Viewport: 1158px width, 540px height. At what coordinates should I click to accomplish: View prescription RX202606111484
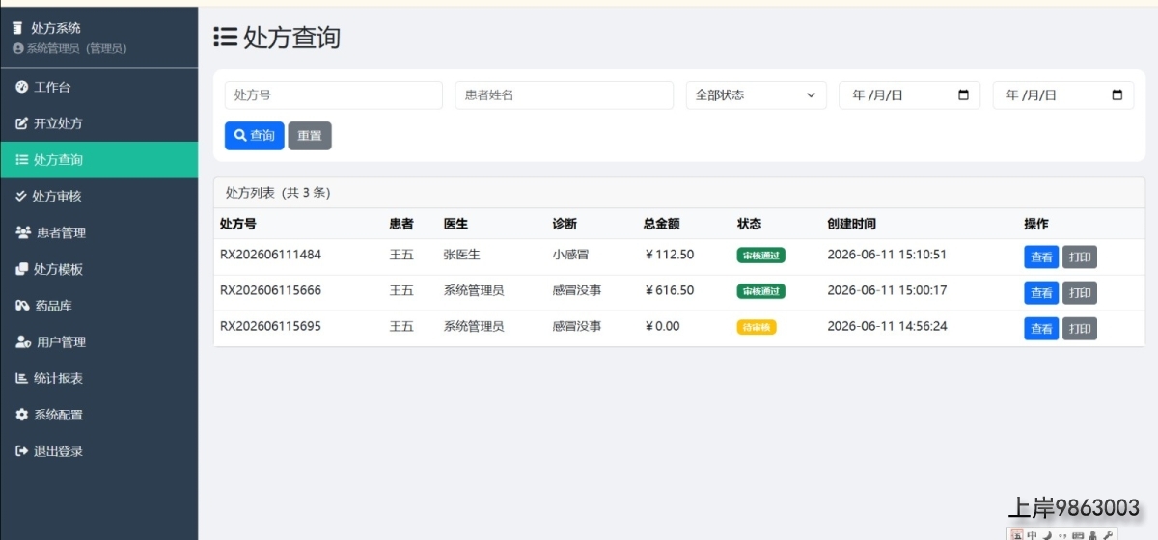tap(1041, 257)
